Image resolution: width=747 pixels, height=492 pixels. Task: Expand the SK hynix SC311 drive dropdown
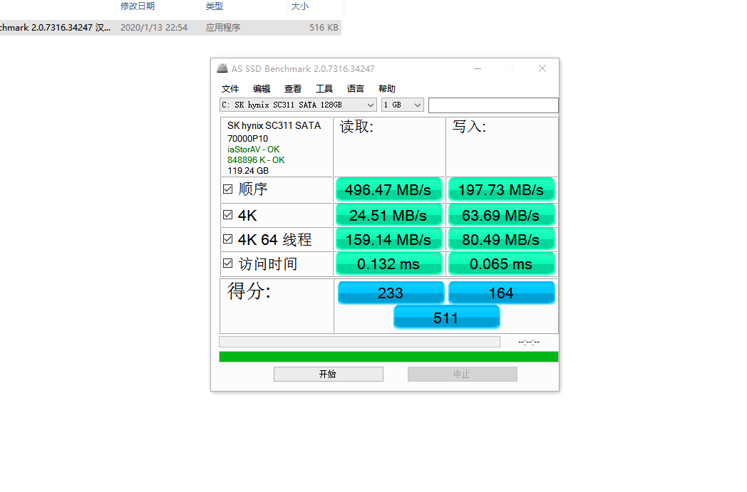coord(298,105)
